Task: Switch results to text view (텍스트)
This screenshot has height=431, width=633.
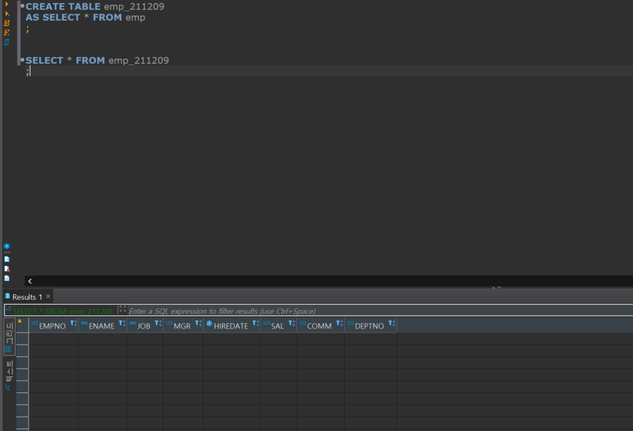Action: [9, 375]
